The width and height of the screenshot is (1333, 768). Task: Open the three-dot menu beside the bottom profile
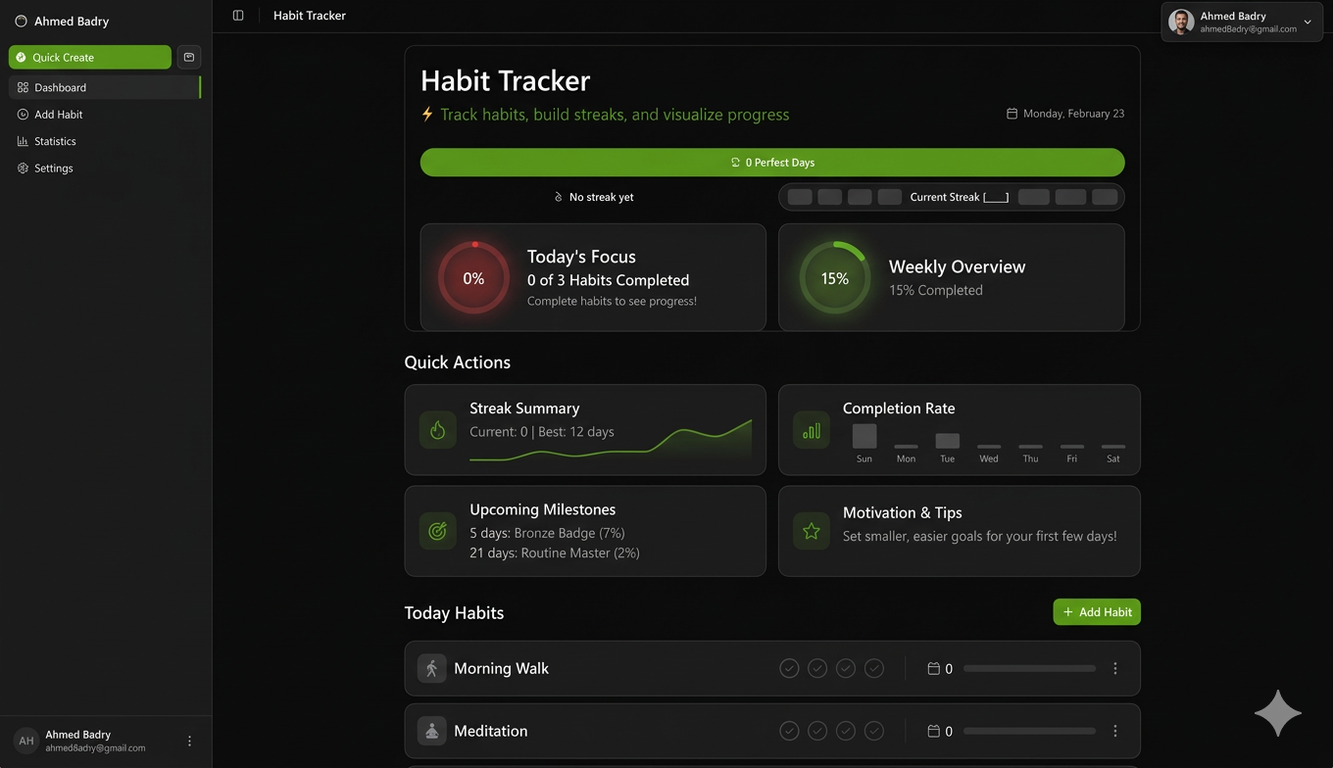190,742
